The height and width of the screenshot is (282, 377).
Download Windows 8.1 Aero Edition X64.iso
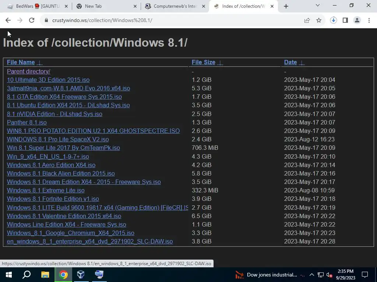click(x=51, y=165)
